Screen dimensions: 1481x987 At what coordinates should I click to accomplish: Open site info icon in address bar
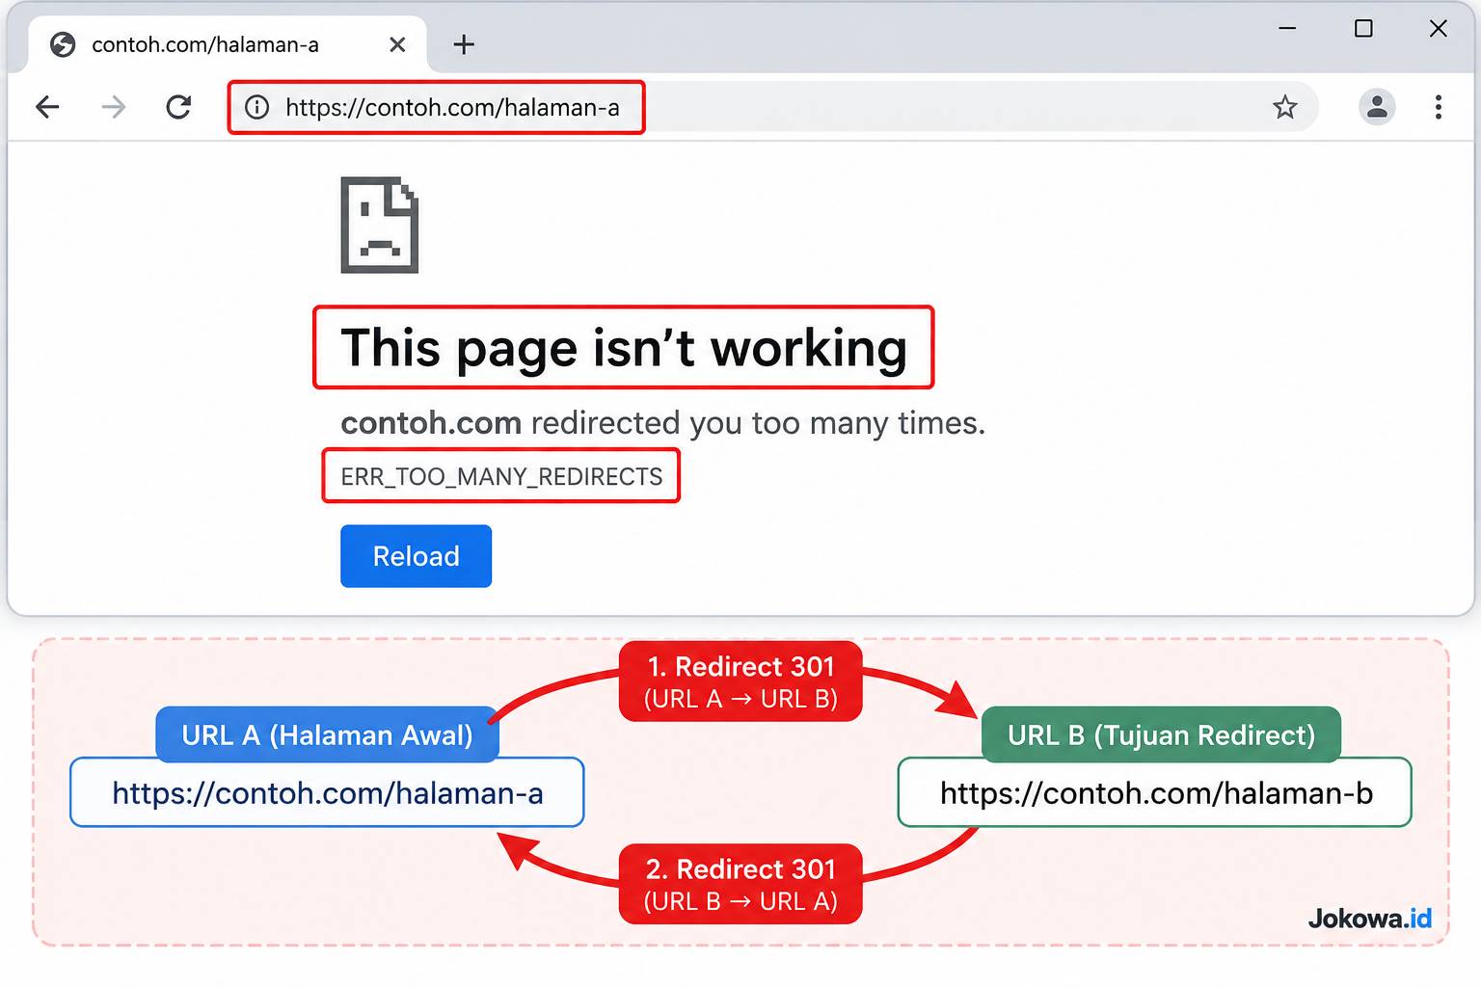click(257, 107)
